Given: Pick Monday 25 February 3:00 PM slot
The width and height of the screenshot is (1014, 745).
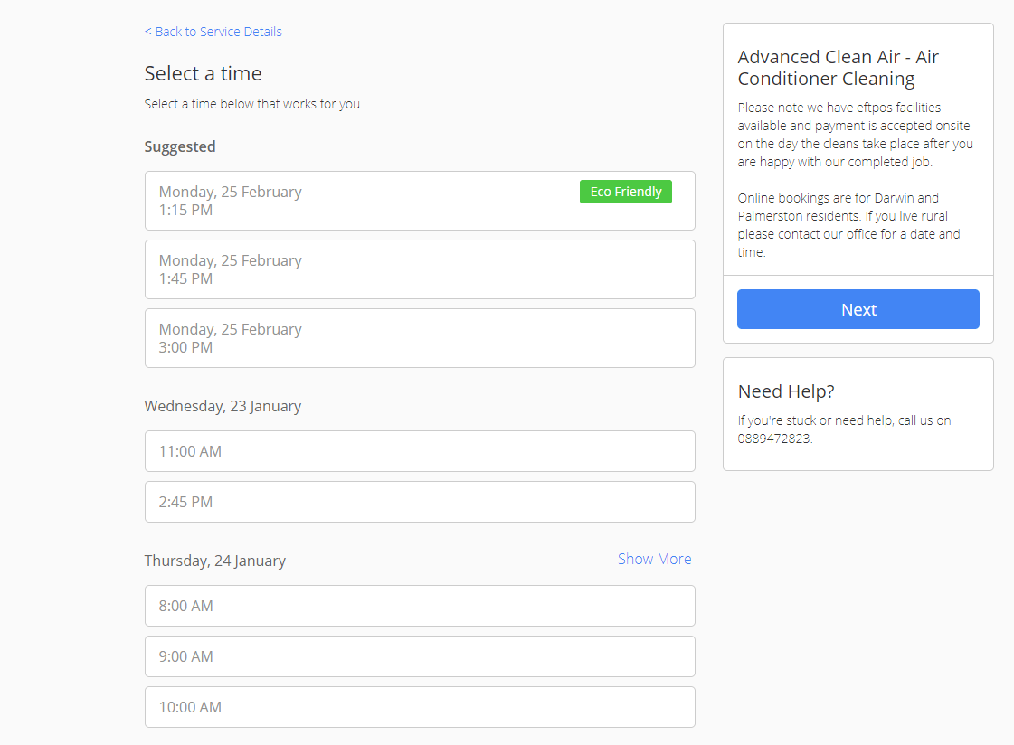Looking at the screenshot, I should (420, 338).
